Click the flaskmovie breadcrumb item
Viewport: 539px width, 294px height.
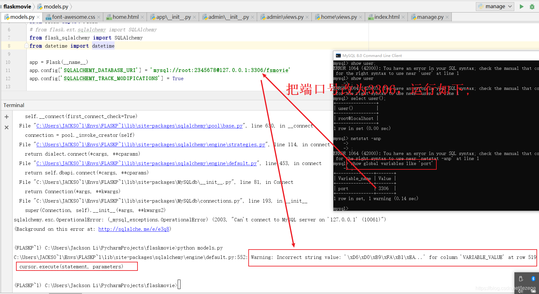tap(17, 6)
